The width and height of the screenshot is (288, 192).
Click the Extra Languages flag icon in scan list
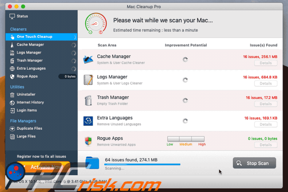click(88, 121)
